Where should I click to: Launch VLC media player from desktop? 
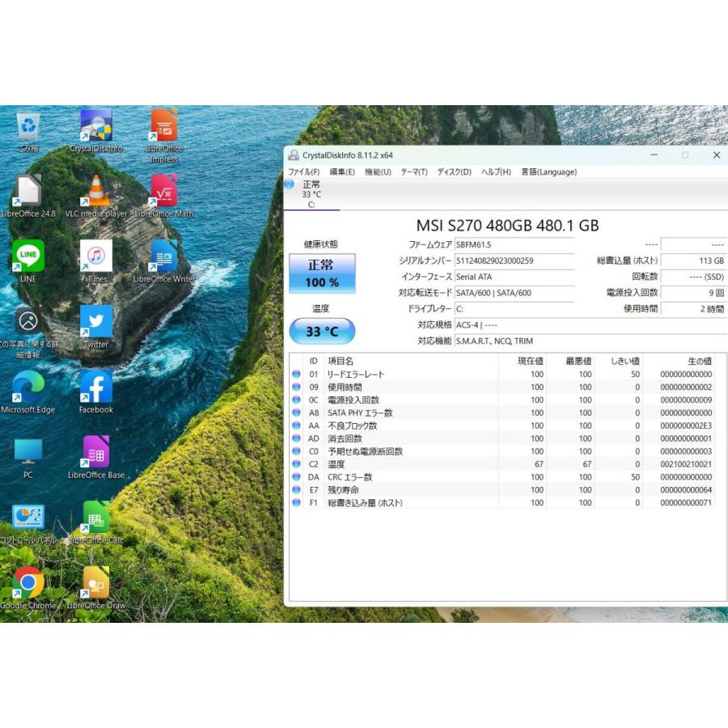tap(95, 193)
